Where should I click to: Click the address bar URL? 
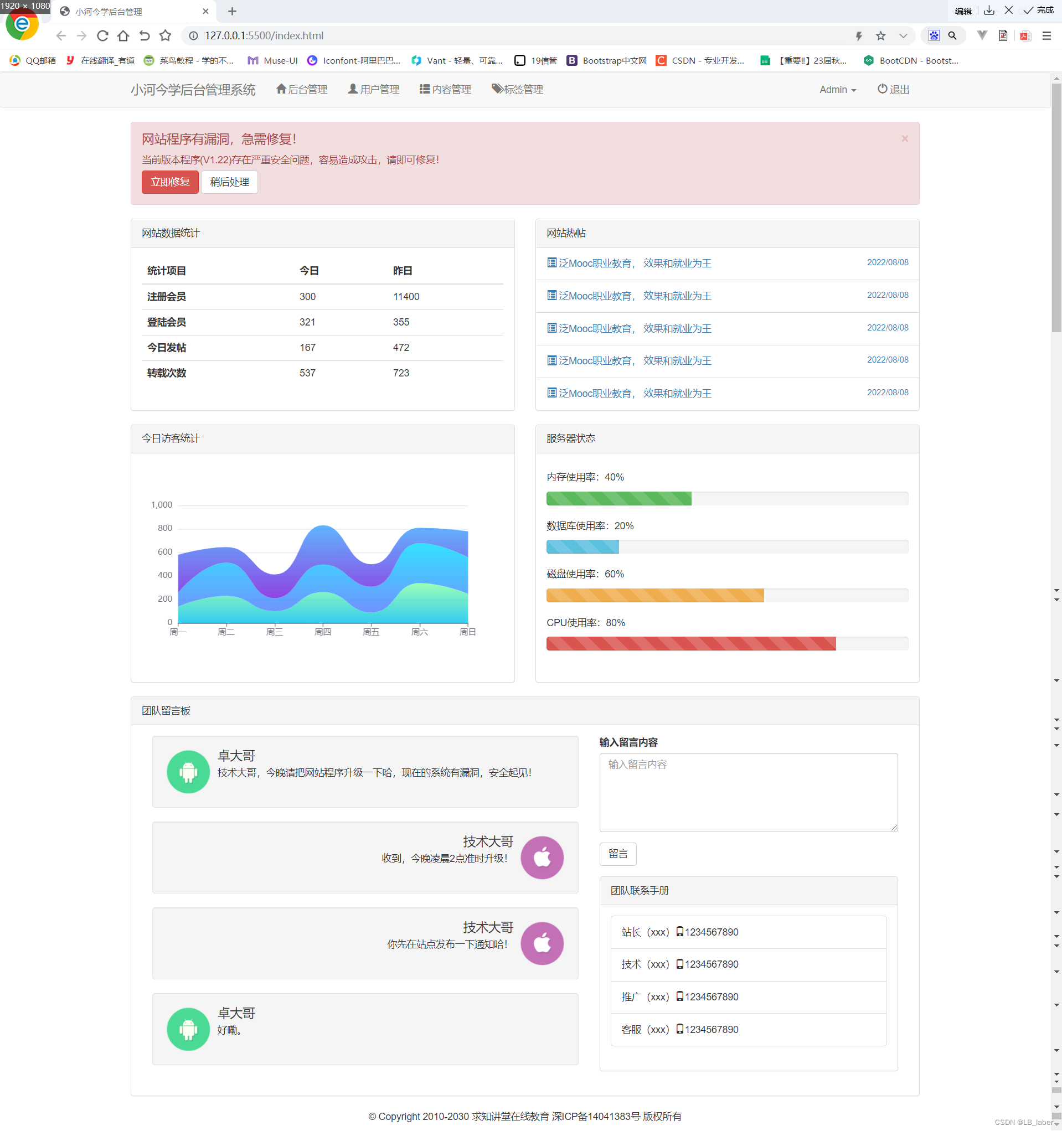(x=264, y=36)
